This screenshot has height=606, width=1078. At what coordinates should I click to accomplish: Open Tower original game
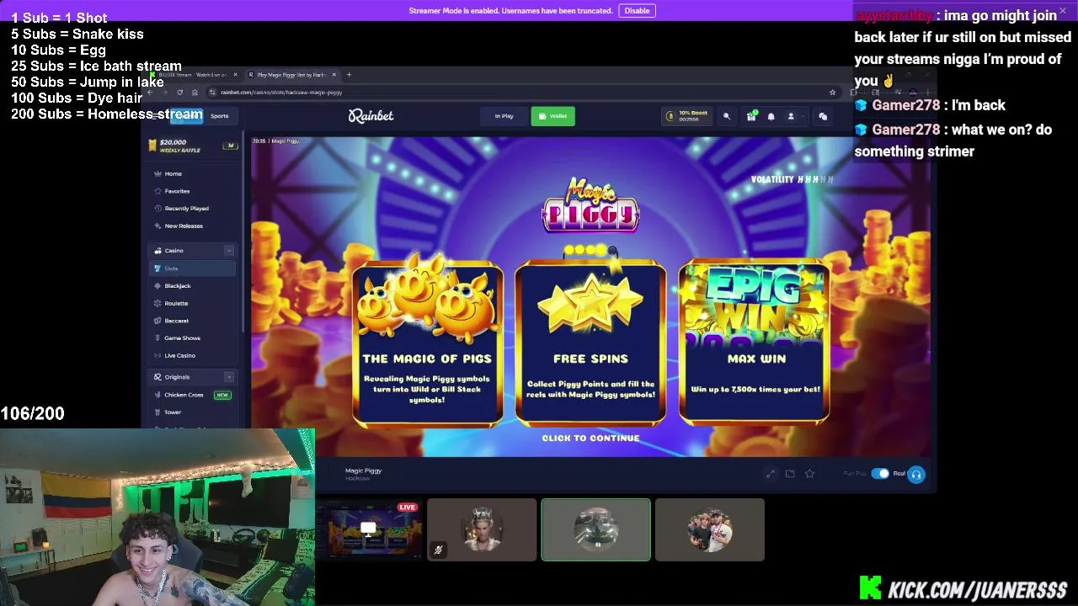click(x=193, y=412)
